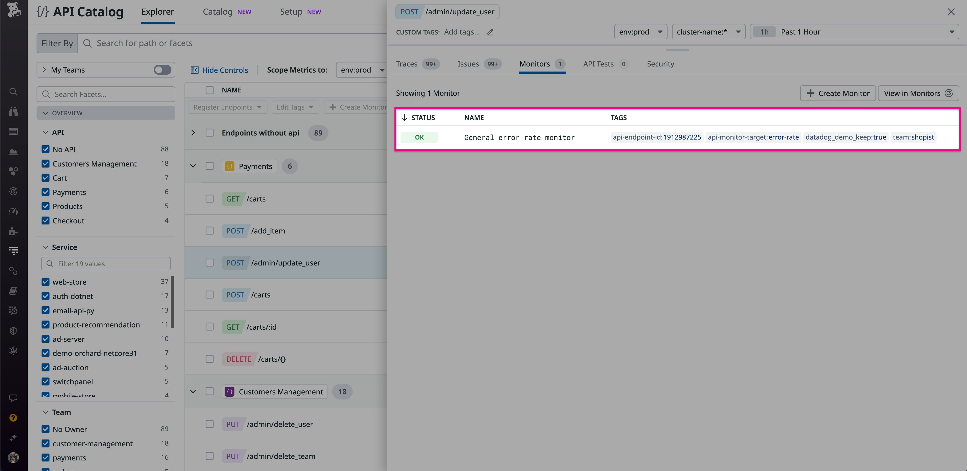Click the chat bubble icon in sidebar
This screenshot has height=471, width=967.
point(13,398)
